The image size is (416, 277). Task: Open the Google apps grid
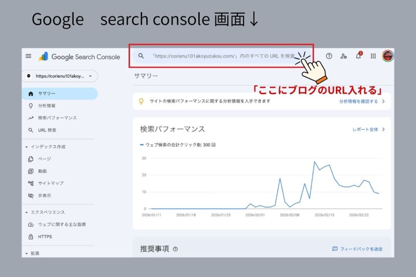click(x=373, y=56)
